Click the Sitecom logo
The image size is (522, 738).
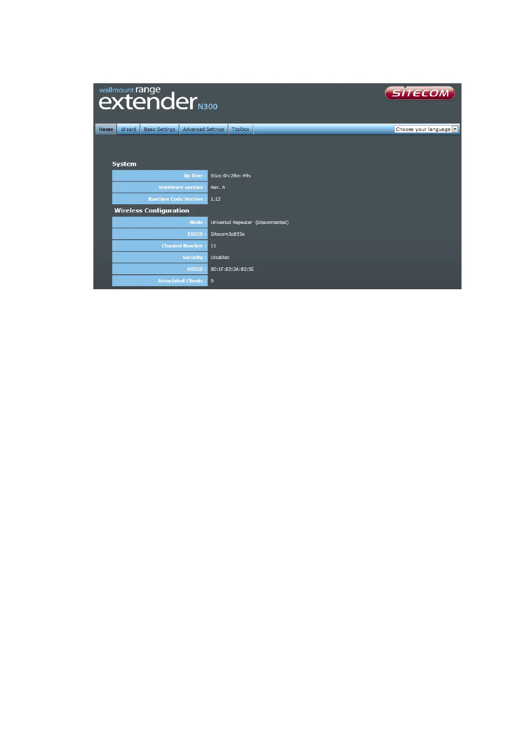pos(420,93)
